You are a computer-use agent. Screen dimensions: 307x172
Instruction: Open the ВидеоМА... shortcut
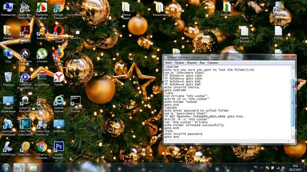[x=25, y=149]
